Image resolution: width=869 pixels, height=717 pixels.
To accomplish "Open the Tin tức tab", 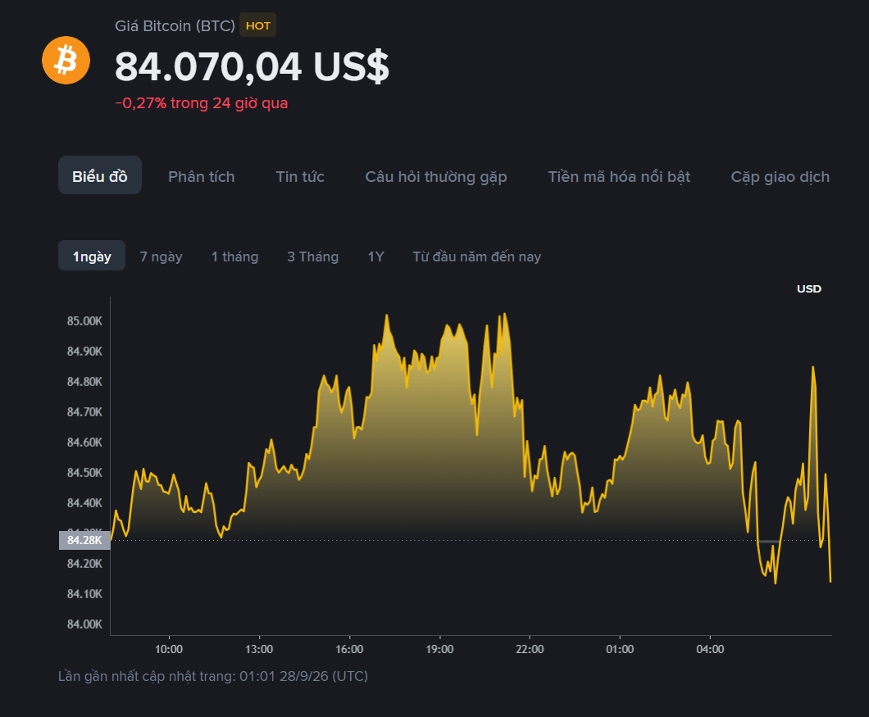I will pos(300,177).
